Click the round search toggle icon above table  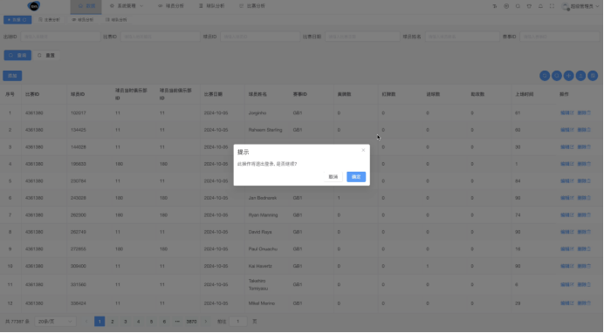[x=557, y=76]
